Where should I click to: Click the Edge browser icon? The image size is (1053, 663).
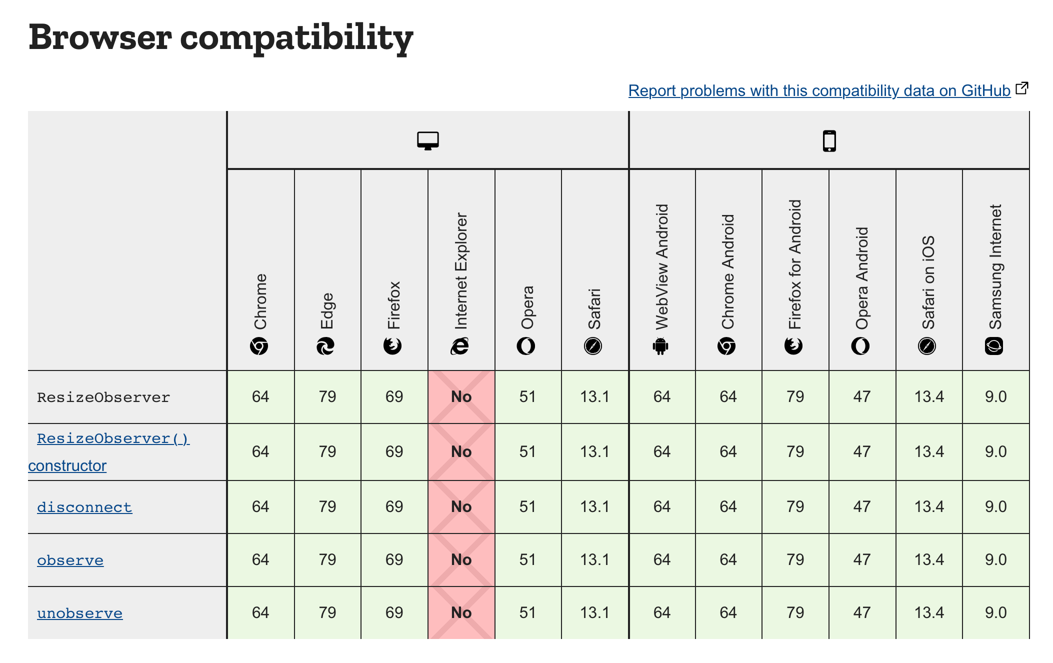tap(325, 346)
